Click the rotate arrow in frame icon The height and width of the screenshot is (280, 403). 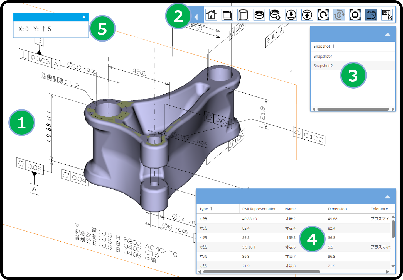pyautogui.click(x=323, y=15)
